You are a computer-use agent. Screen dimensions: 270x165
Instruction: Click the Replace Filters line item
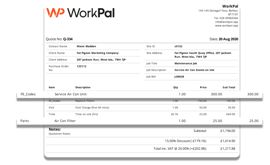tap(85, 101)
